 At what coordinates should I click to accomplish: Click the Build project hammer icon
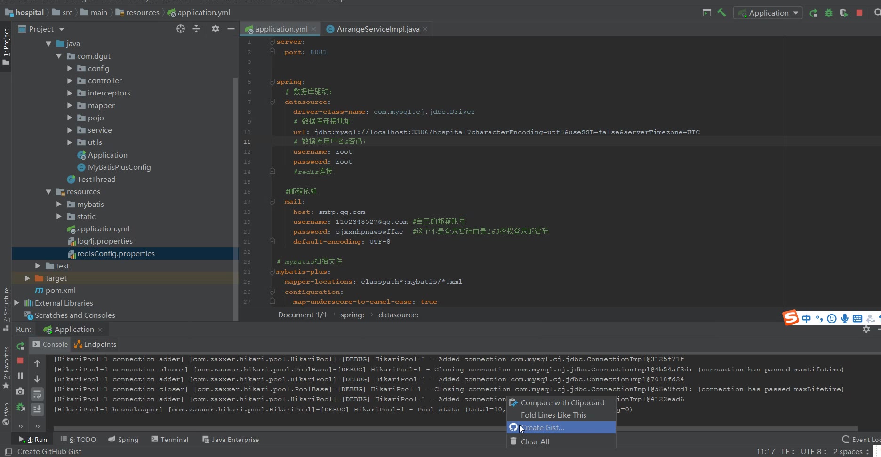[x=721, y=13]
